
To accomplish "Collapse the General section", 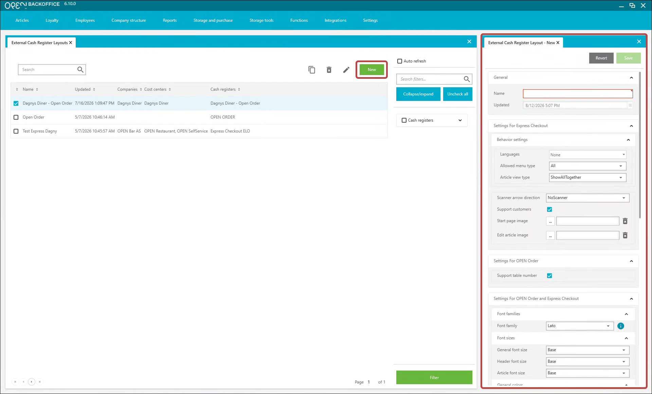I will coord(631,78).
